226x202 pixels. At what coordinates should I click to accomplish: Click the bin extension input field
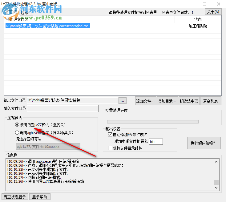coord(156,142)
